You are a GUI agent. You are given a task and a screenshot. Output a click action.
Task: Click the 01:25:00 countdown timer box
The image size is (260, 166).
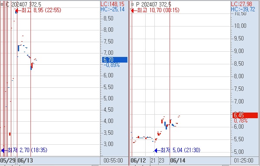244,160
